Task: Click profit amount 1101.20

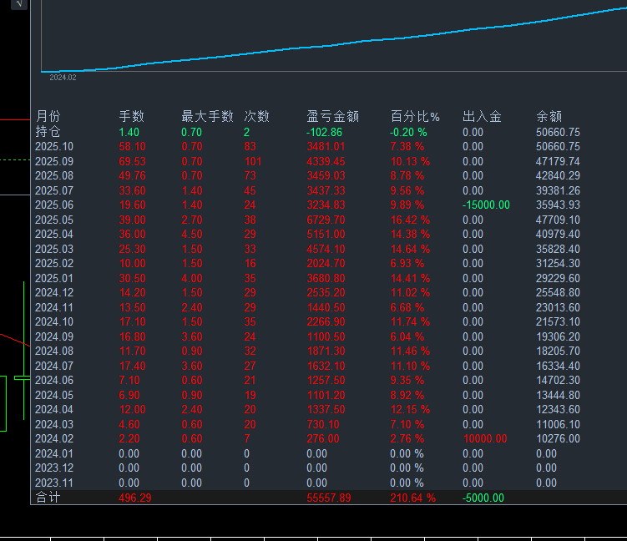Action: pyautogui.click(x=326, y=395)
